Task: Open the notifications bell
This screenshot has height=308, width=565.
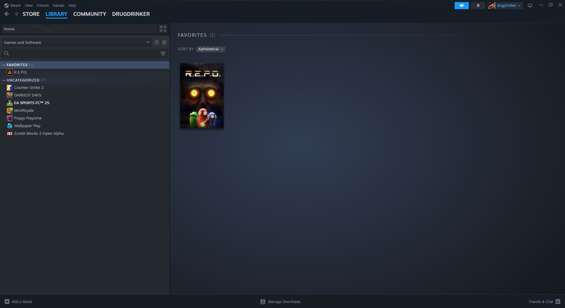Action: 478,5
